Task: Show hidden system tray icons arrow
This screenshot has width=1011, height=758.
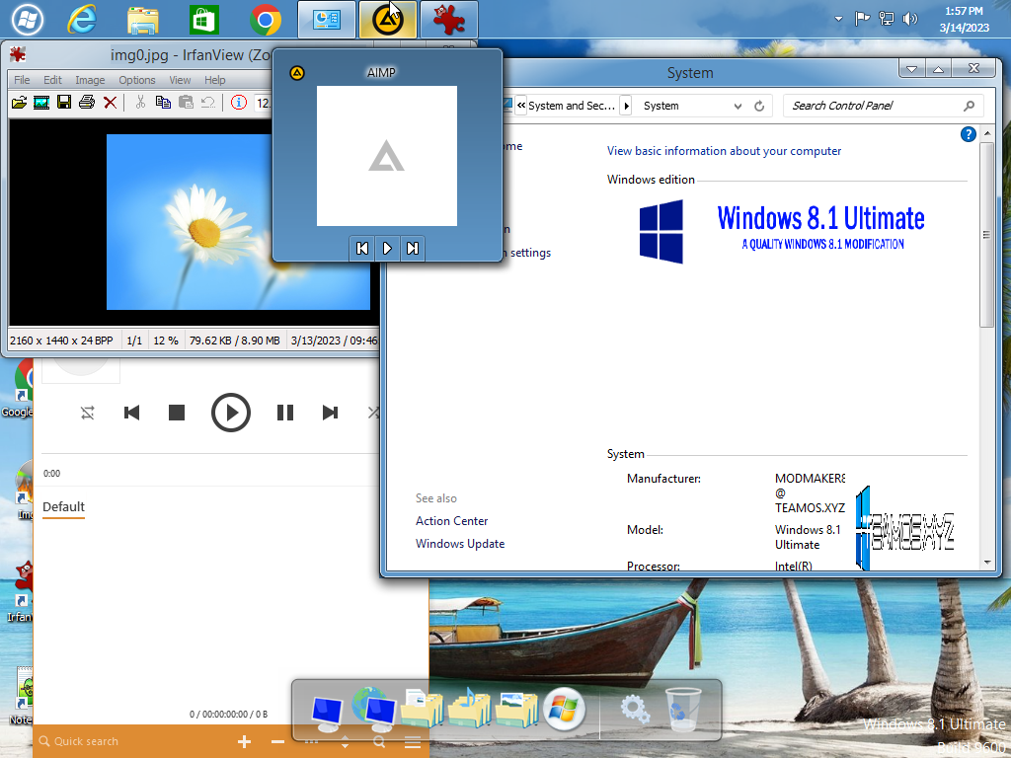Action: pyautogui.click(x=838, y=19)
